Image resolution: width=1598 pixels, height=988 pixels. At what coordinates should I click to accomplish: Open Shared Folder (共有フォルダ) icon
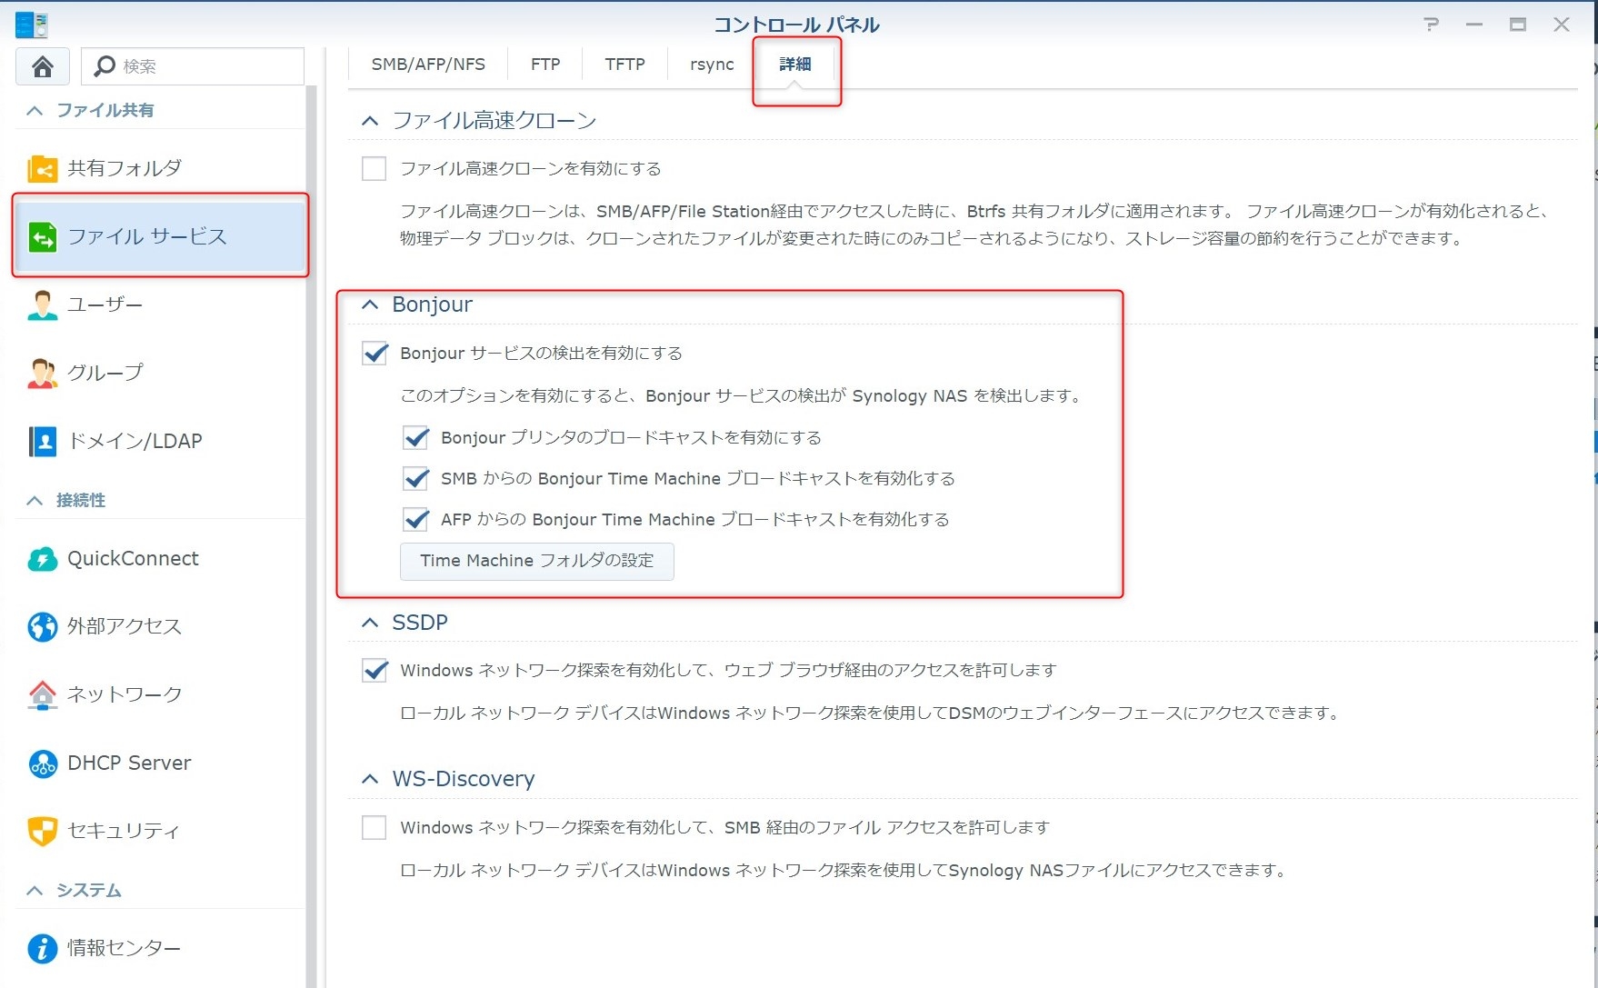pyautogui.click(x=42, y=169)
